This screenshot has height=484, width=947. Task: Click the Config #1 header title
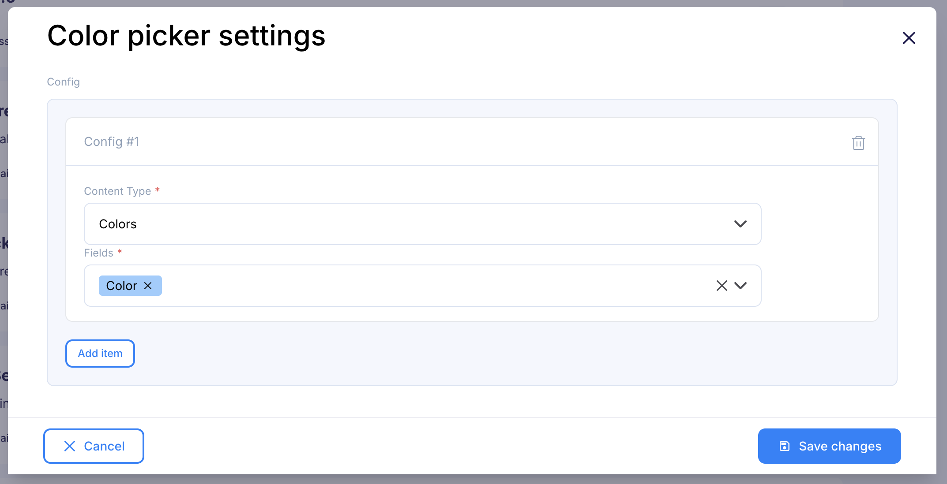(112, 141)
